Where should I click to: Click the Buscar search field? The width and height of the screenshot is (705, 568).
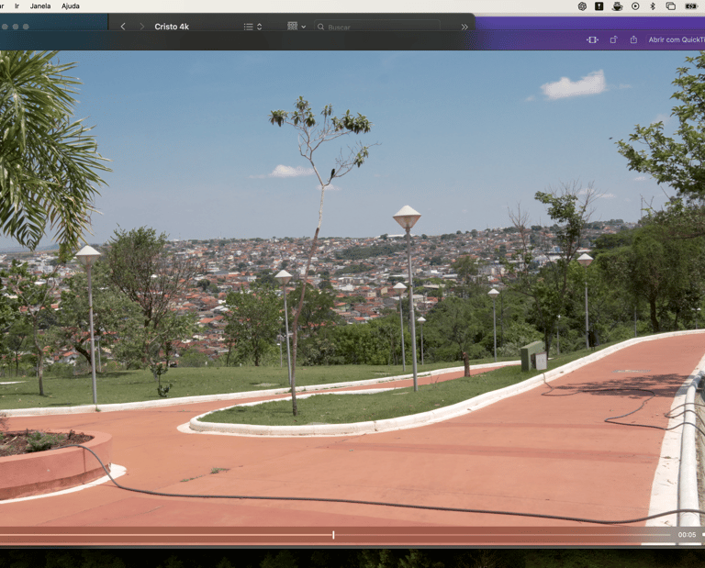pos(376,27)
